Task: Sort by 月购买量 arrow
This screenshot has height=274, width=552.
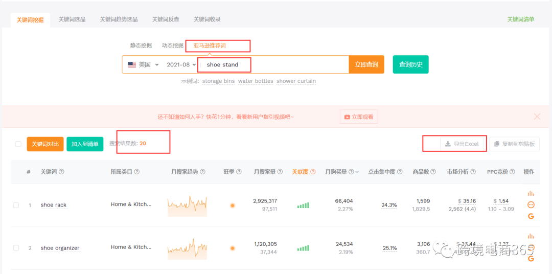Action: (357, 172)
